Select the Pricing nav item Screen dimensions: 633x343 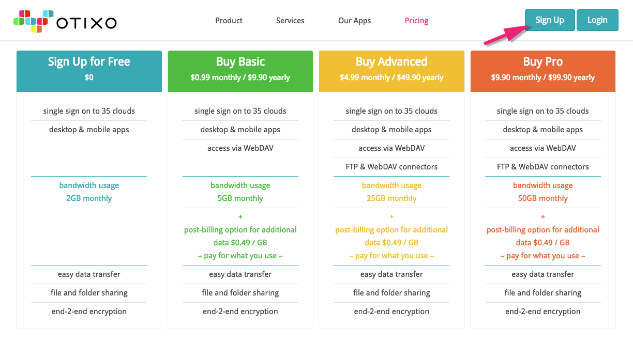416,21
